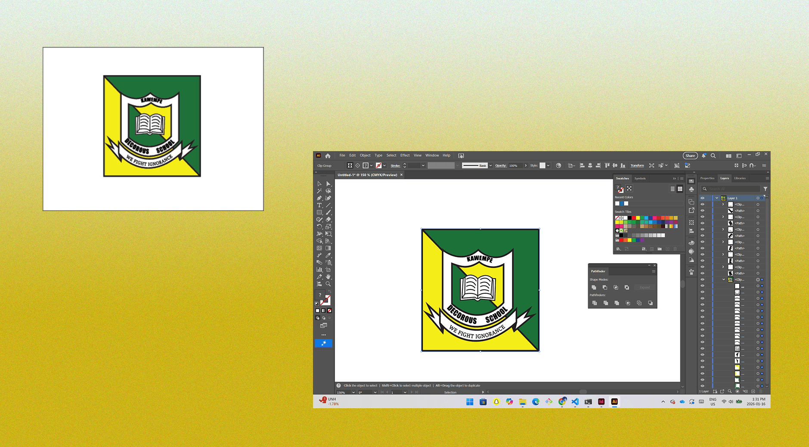Collapse Layer 1 in Layers panel
809x447 pixels.
tap(717, 198)
